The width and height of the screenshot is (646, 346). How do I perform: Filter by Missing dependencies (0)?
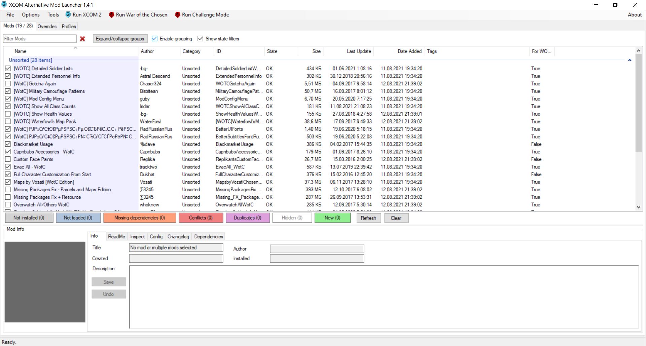click(140, 218)
